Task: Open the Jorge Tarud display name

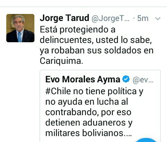Action: (64, 18)
